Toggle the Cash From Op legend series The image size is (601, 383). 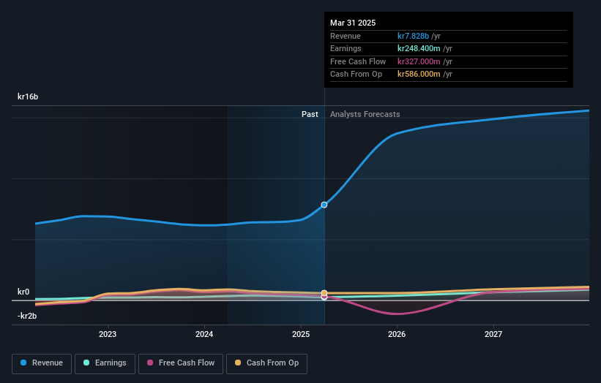pos(266,363)
